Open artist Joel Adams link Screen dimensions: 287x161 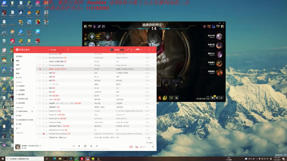tap(98, 119)
